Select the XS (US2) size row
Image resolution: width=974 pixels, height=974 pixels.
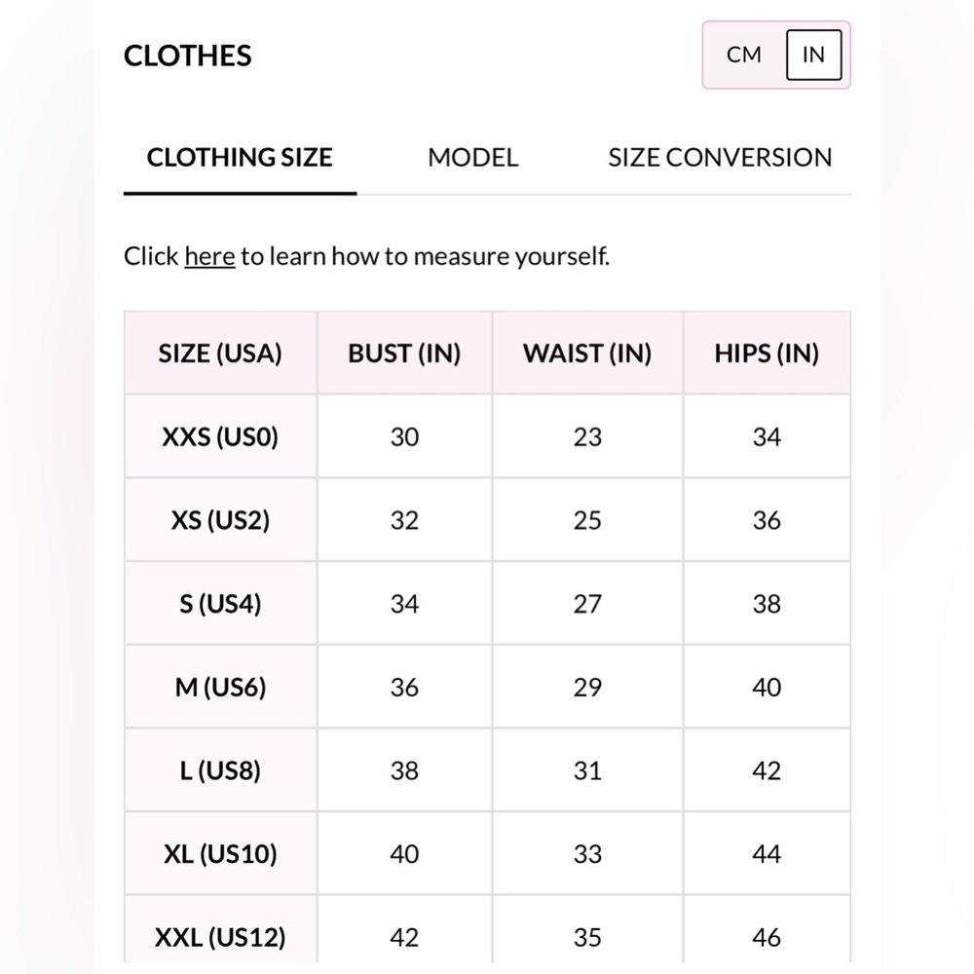(x=487, y=520)
